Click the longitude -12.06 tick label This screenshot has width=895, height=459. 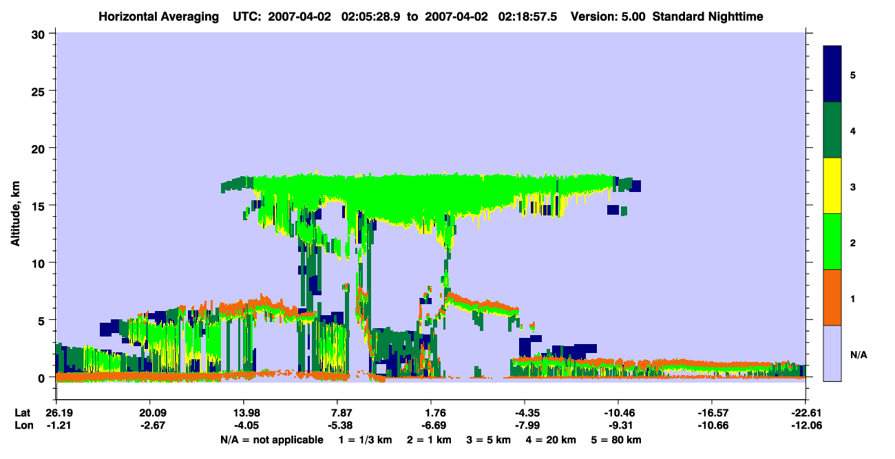tap(805, 425)
